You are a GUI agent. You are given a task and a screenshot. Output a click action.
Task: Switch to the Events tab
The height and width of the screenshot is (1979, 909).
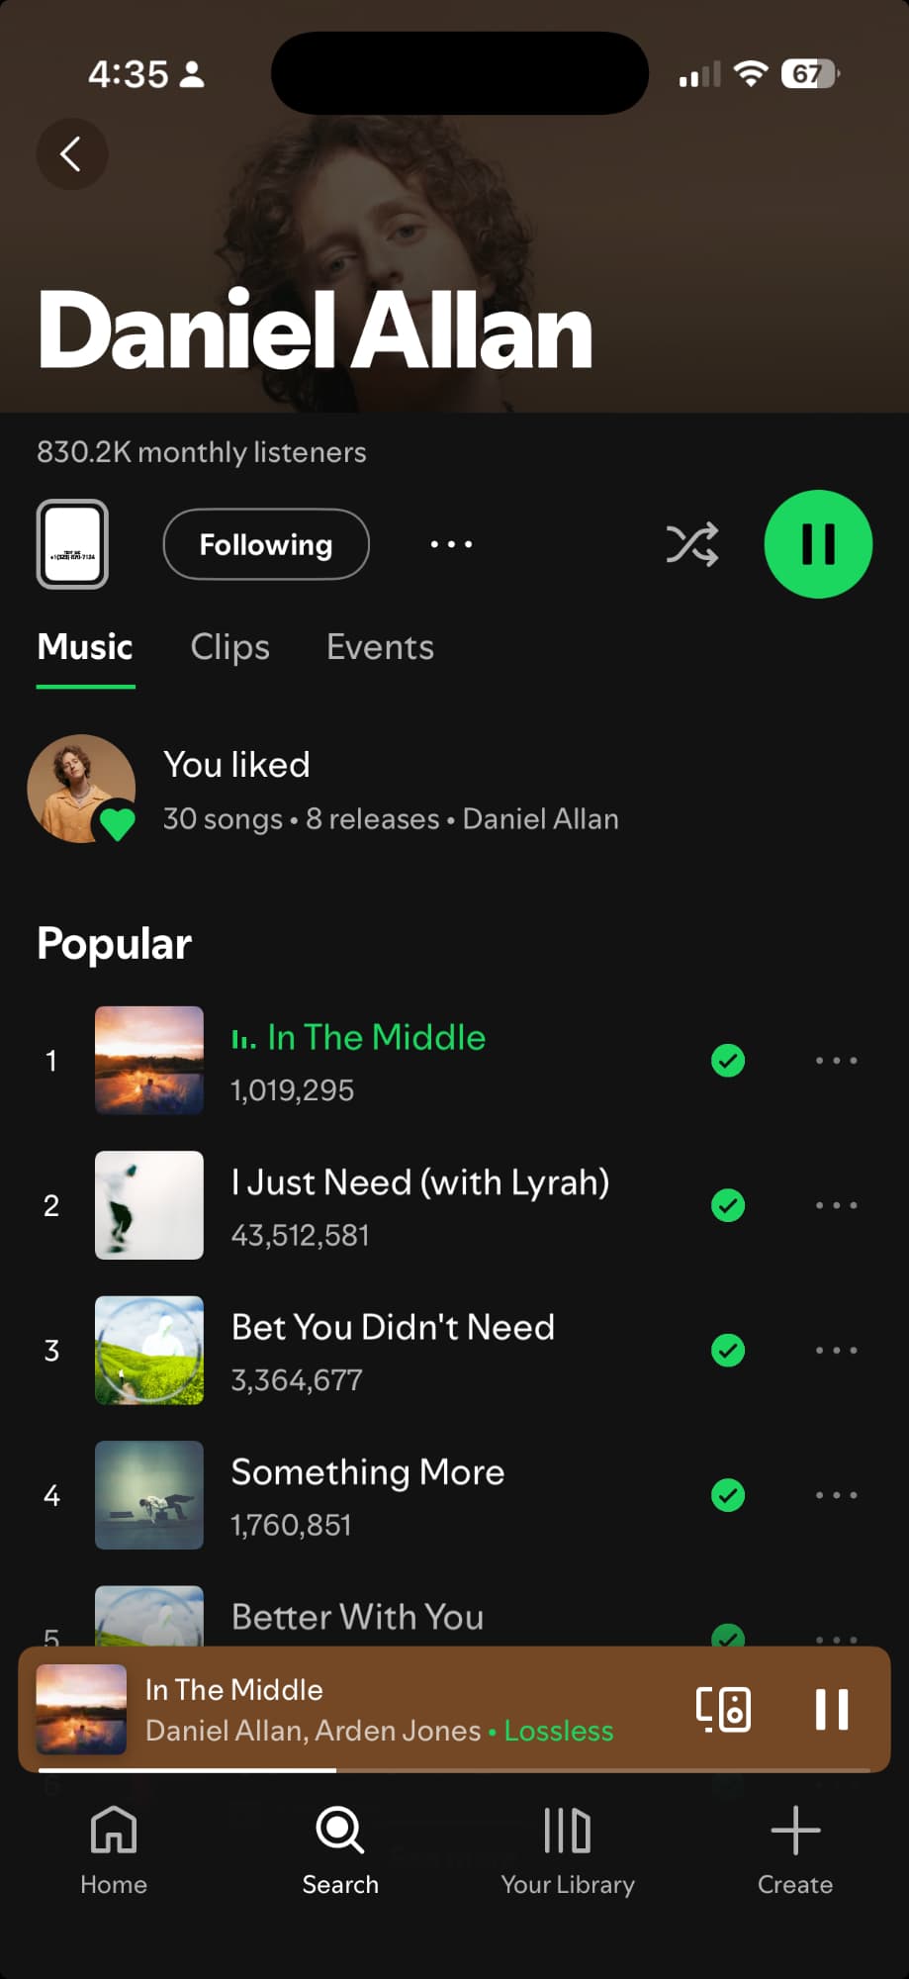tap(380, 647)
